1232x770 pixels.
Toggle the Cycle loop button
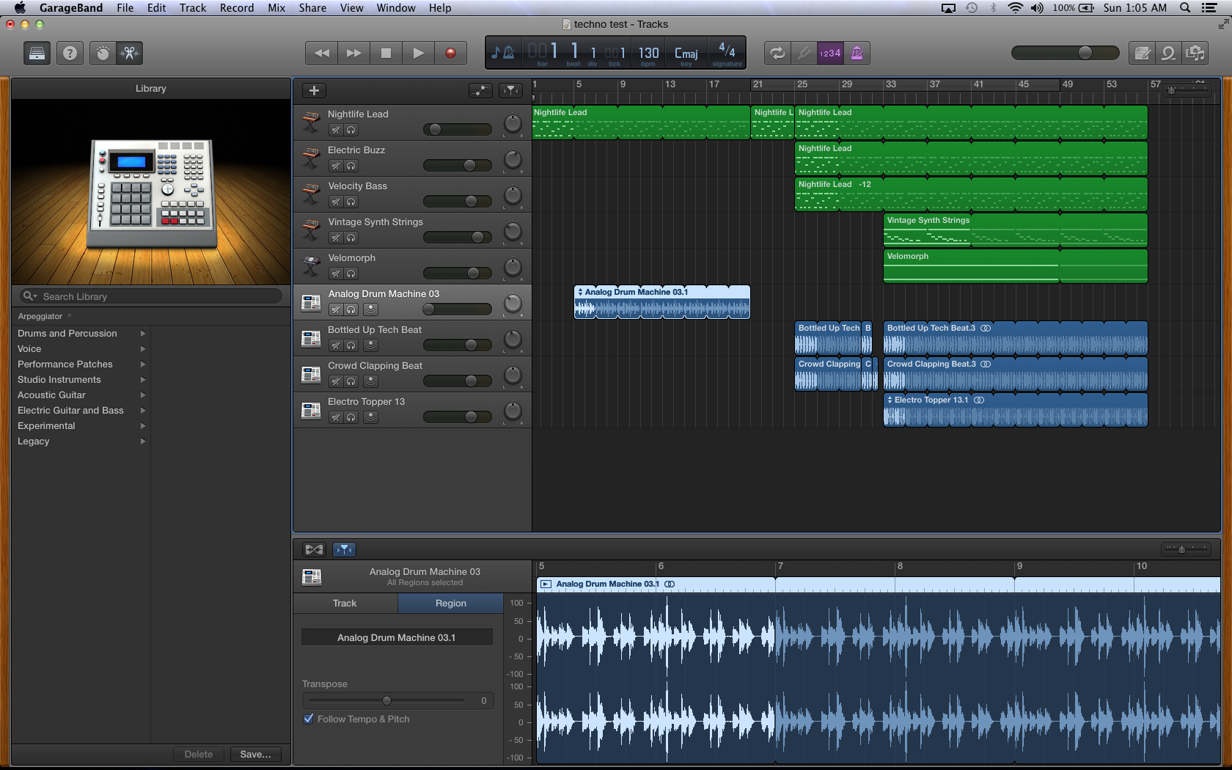(777, 53)
